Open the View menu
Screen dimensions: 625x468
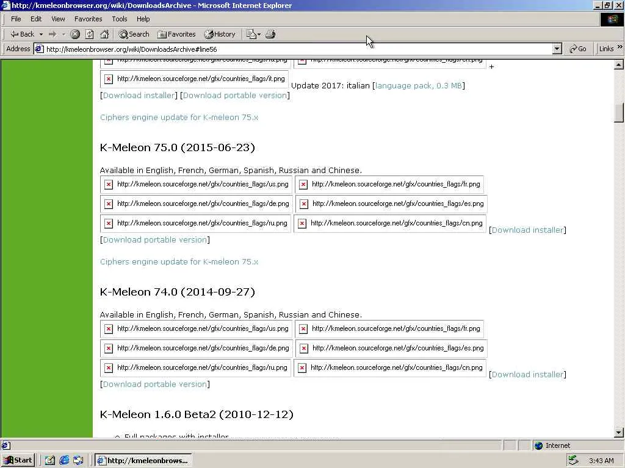[x=58, y=19]
